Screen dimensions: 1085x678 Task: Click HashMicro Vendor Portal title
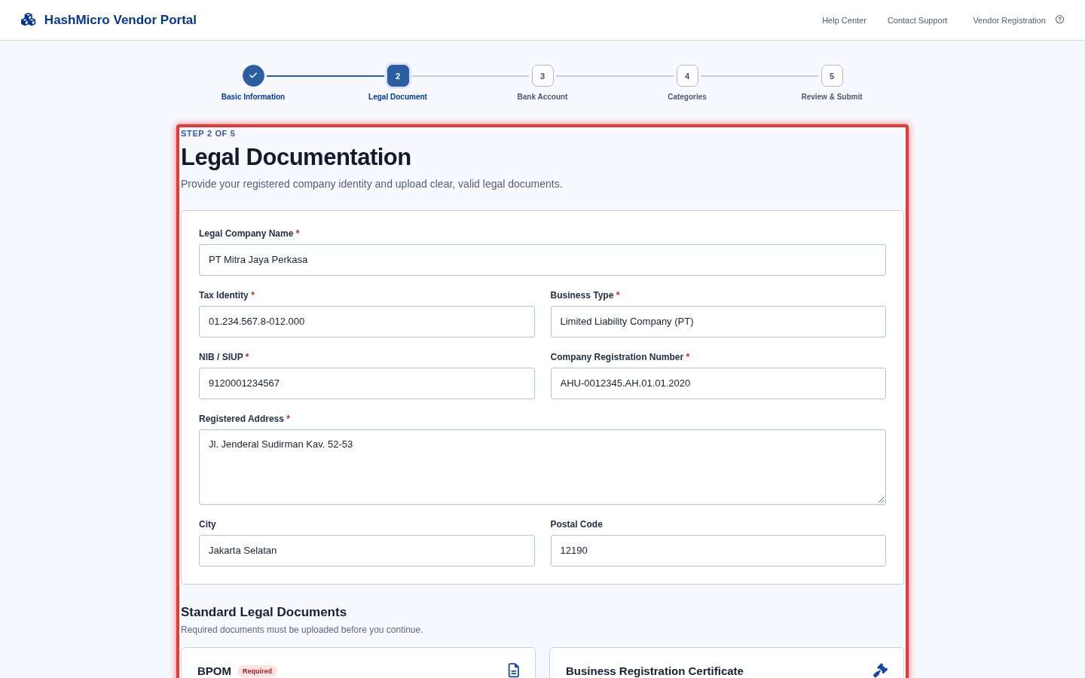click(121, 20)
